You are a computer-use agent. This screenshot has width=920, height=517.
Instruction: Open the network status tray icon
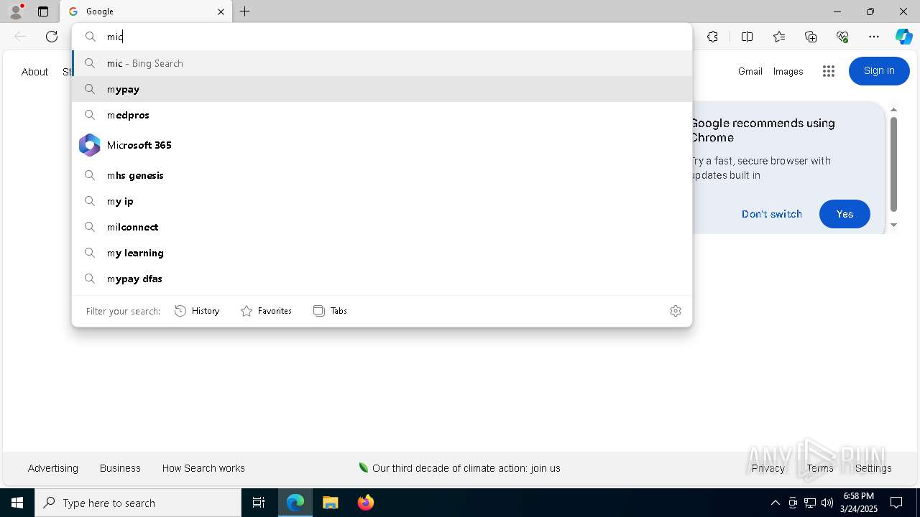coord(810,503)
